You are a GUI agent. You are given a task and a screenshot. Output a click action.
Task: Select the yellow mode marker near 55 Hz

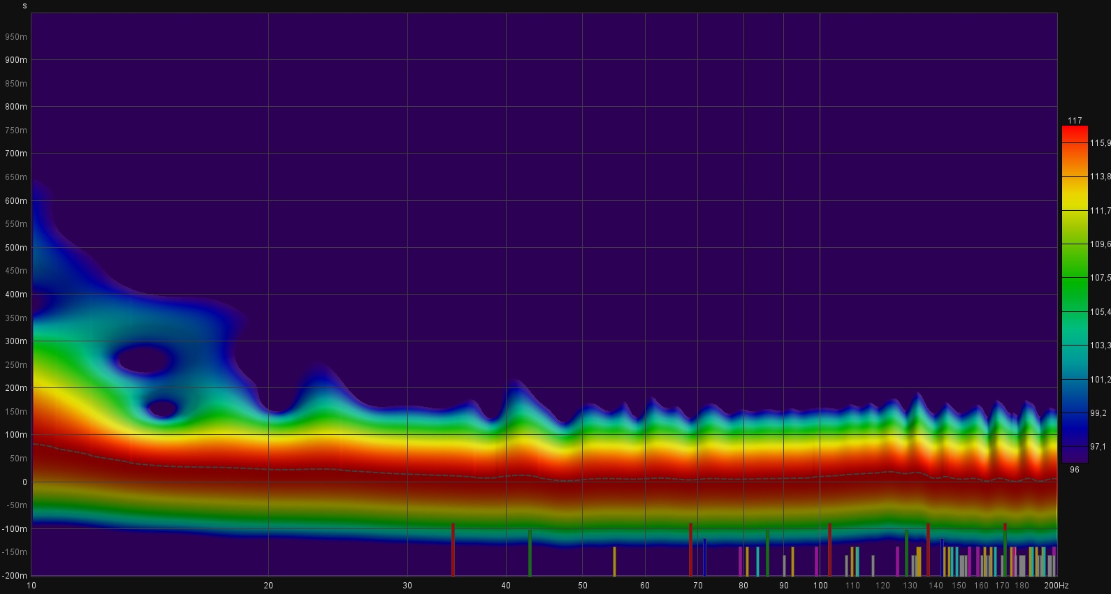614,561
